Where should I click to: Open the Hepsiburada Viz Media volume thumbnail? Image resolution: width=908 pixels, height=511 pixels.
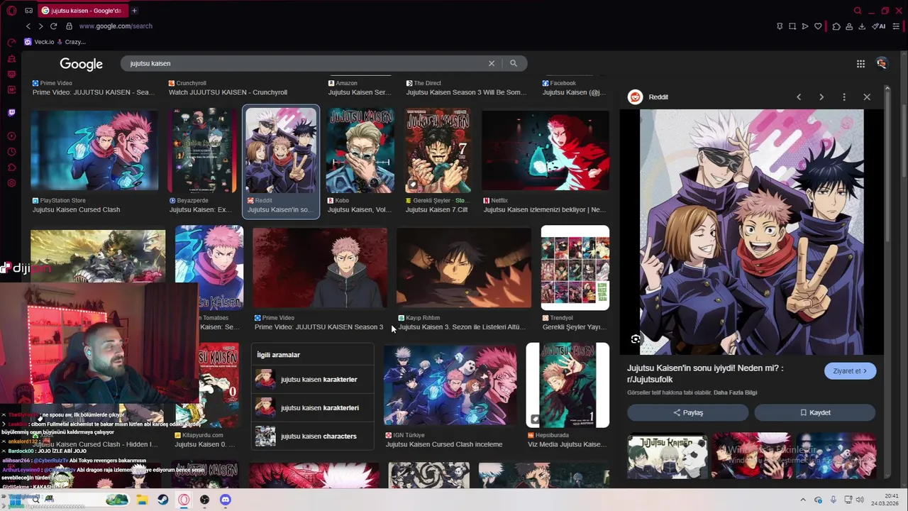pos(567,385)
